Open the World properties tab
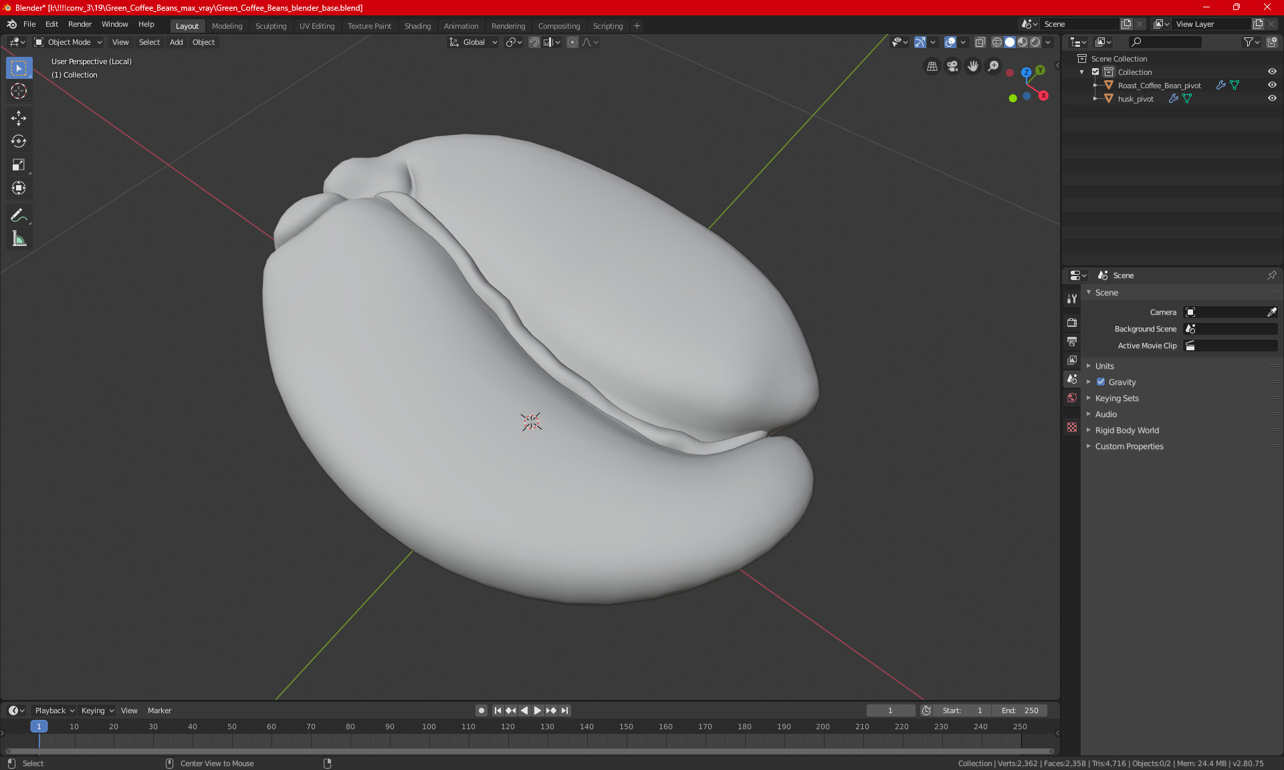The image size is (1284, 770). pyautogui.click(x=1072, y=398)
